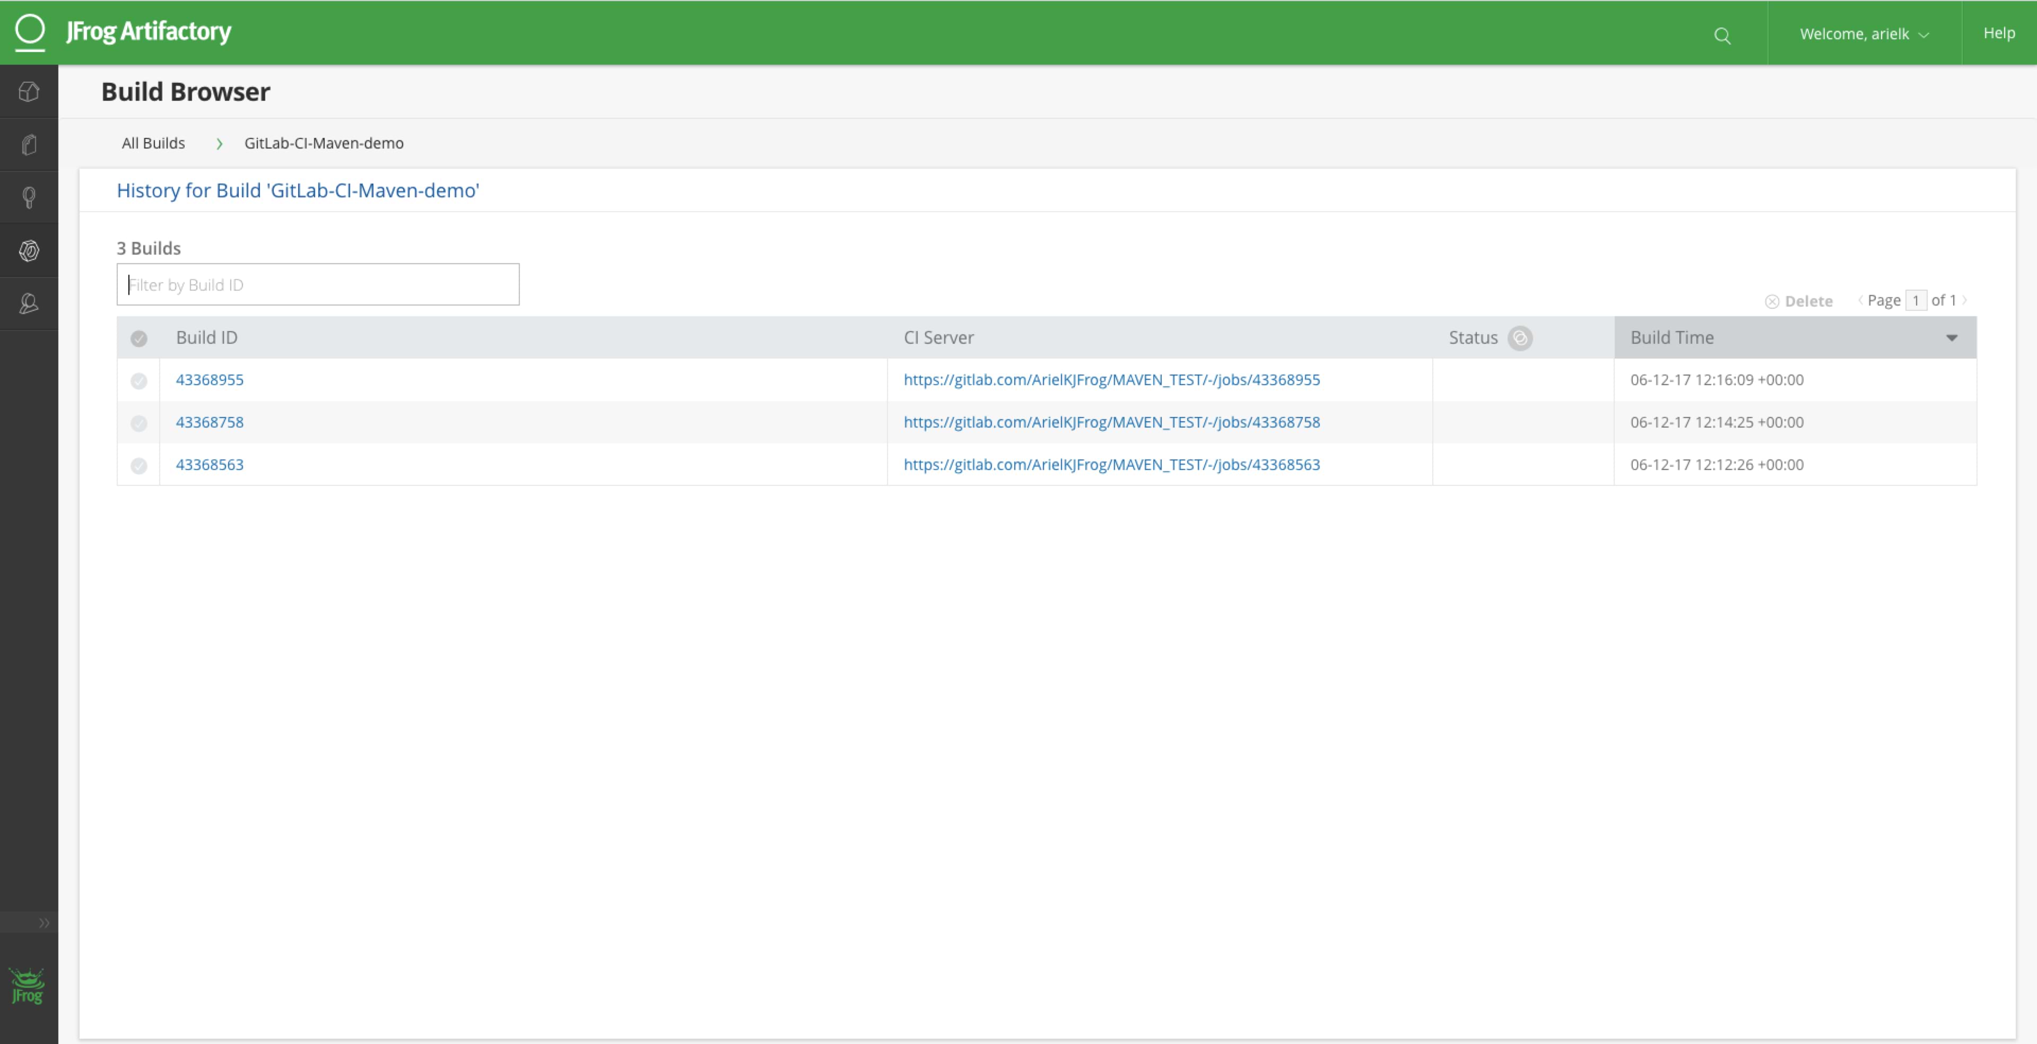Viewport: 2037px width, 1044px height.
Task: Toggle the Build Time sort arrow
Action: coord(1952,338)
